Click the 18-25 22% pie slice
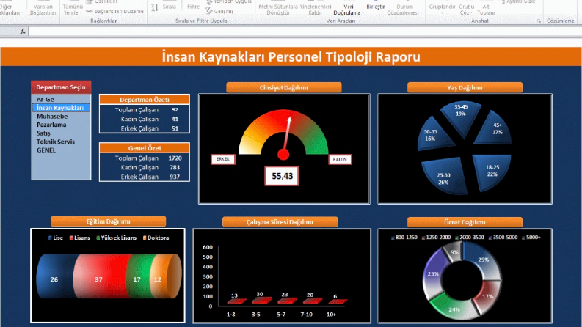Viewport: 582px width, 327px height. point(492,172)
